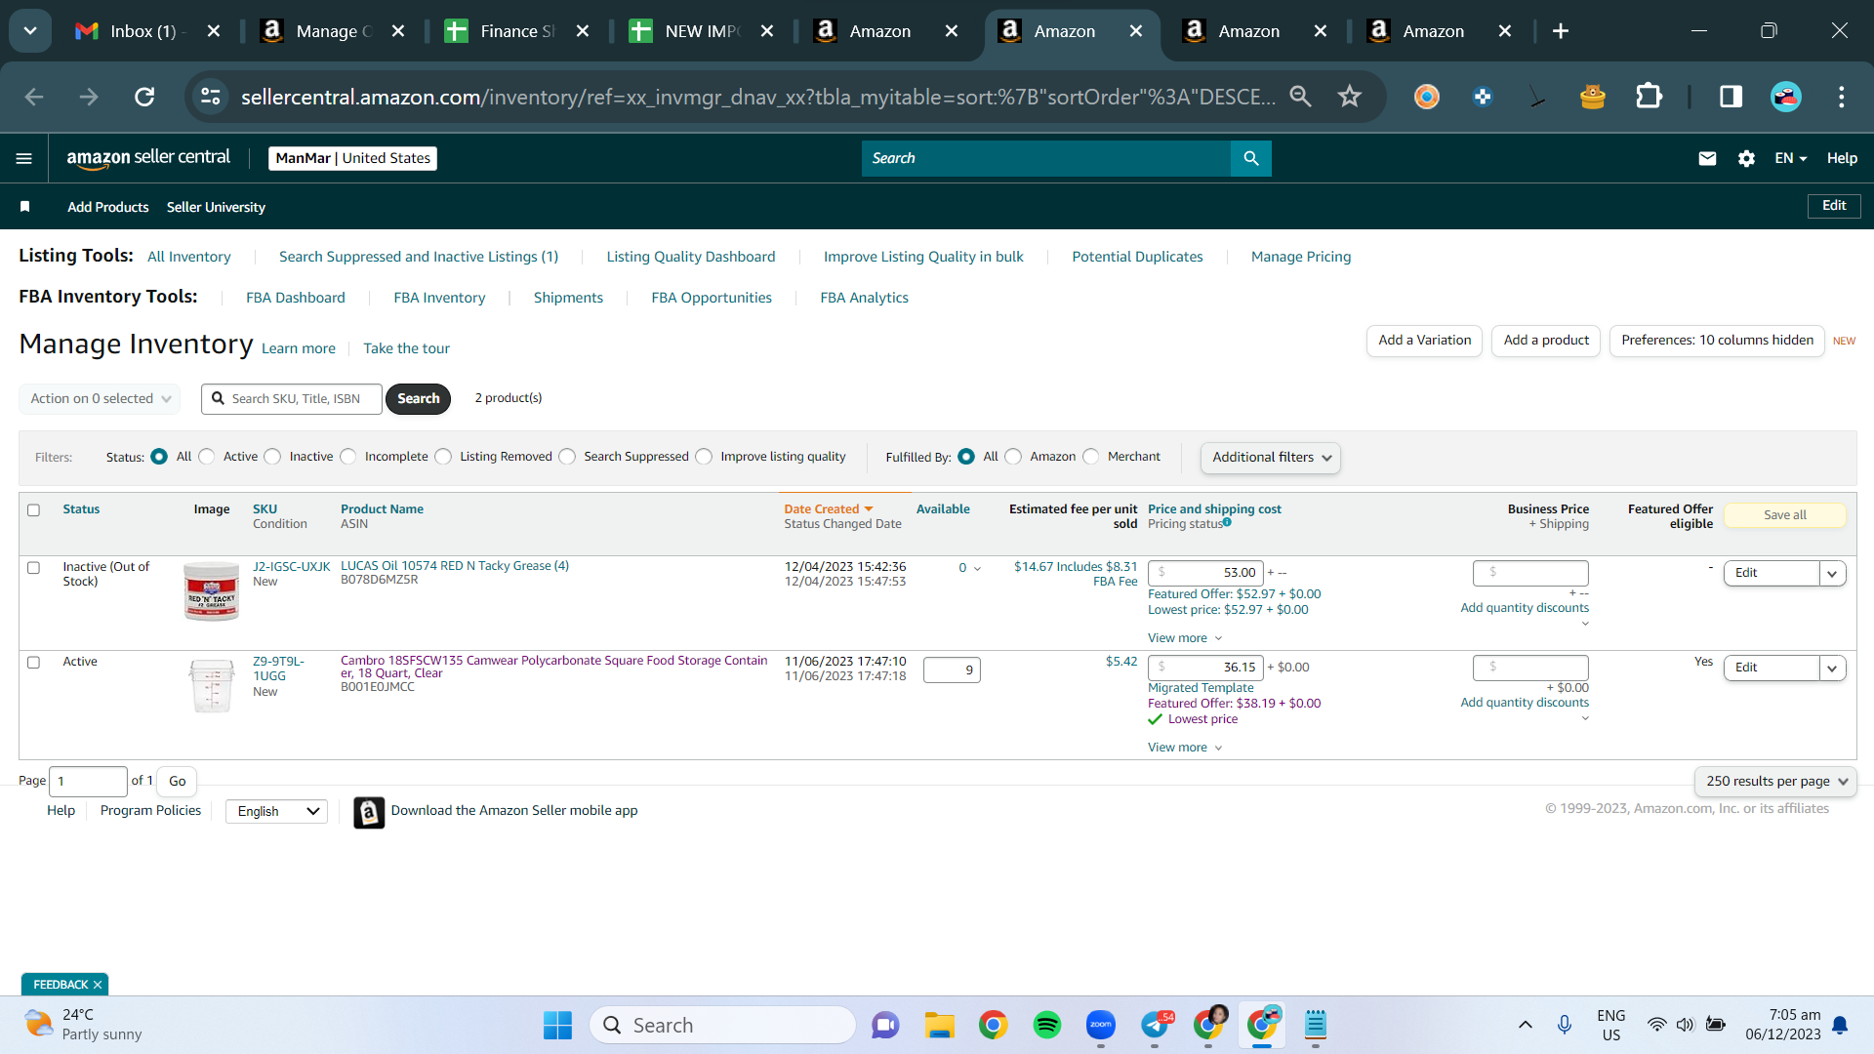Open the messages envelope icon

point(1707,158)
